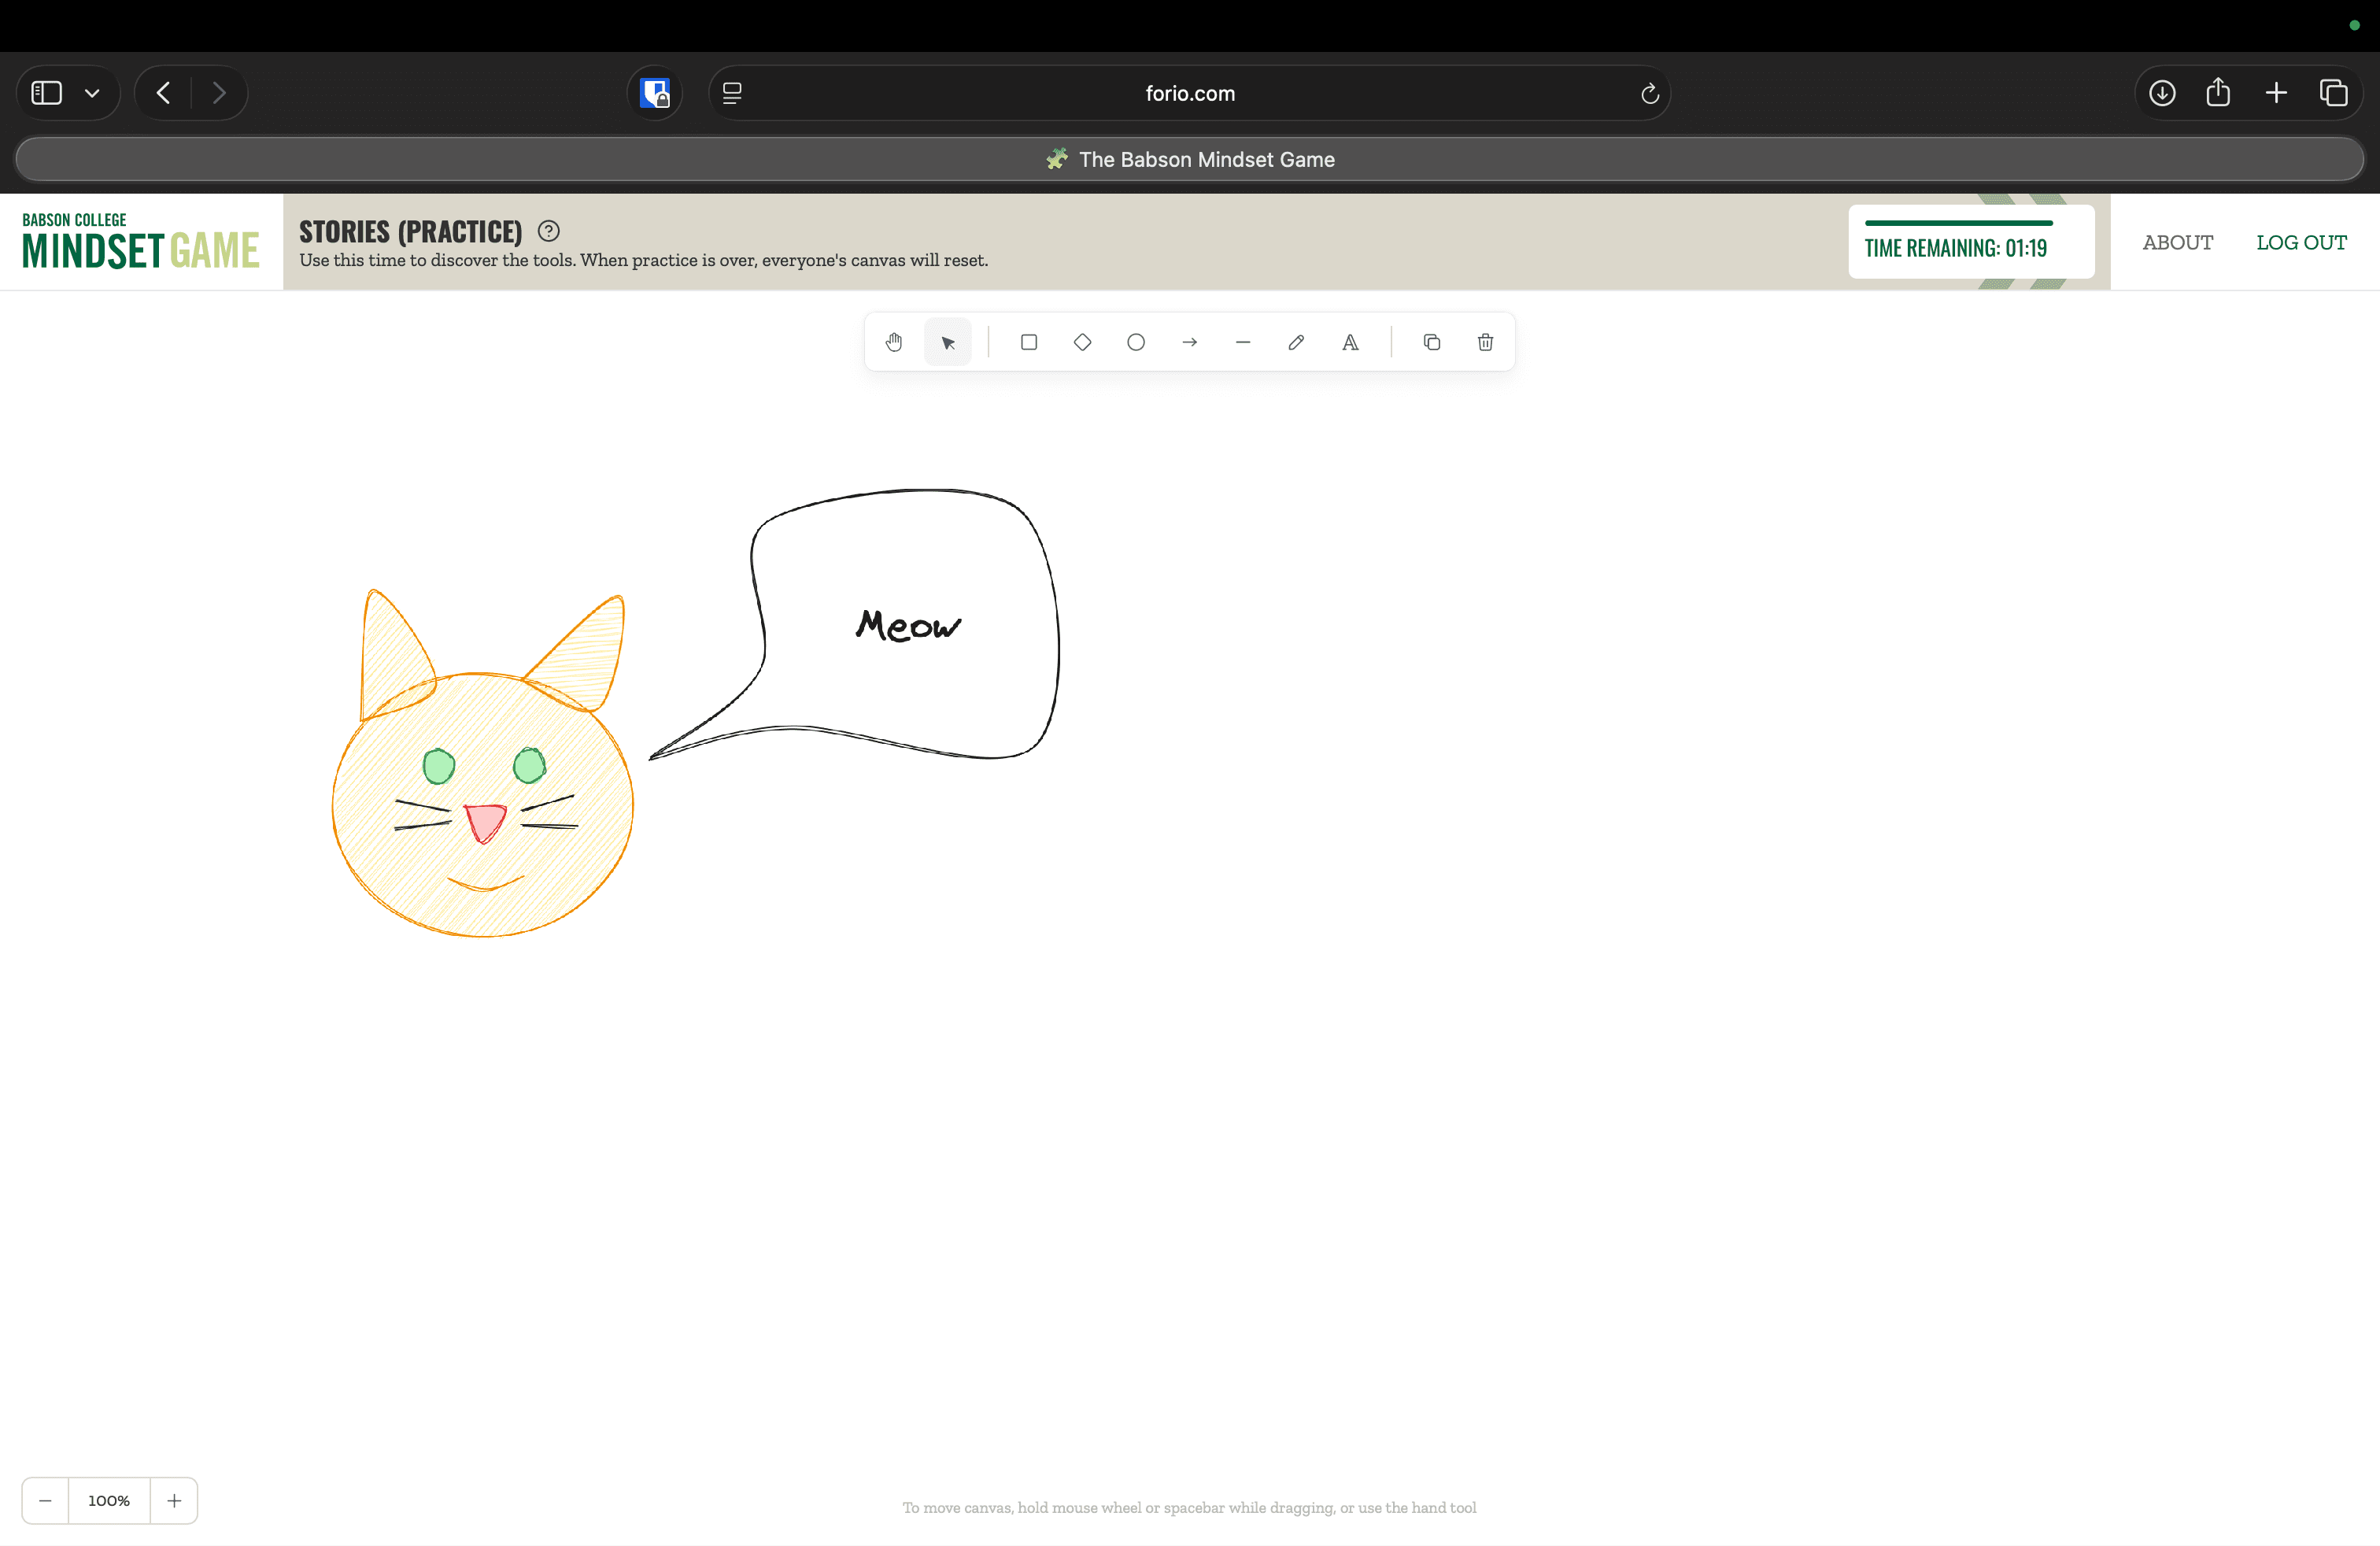Click the canvas zoom in plus button

click(x=174, y=1500)
